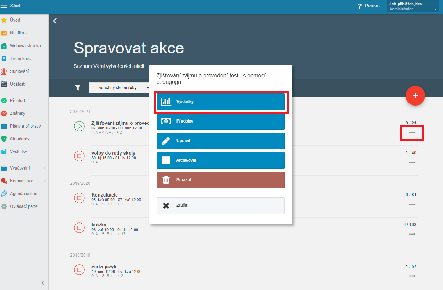Click Zrušit to cancel the dialog
443x290 pixels.
[220, 205]
